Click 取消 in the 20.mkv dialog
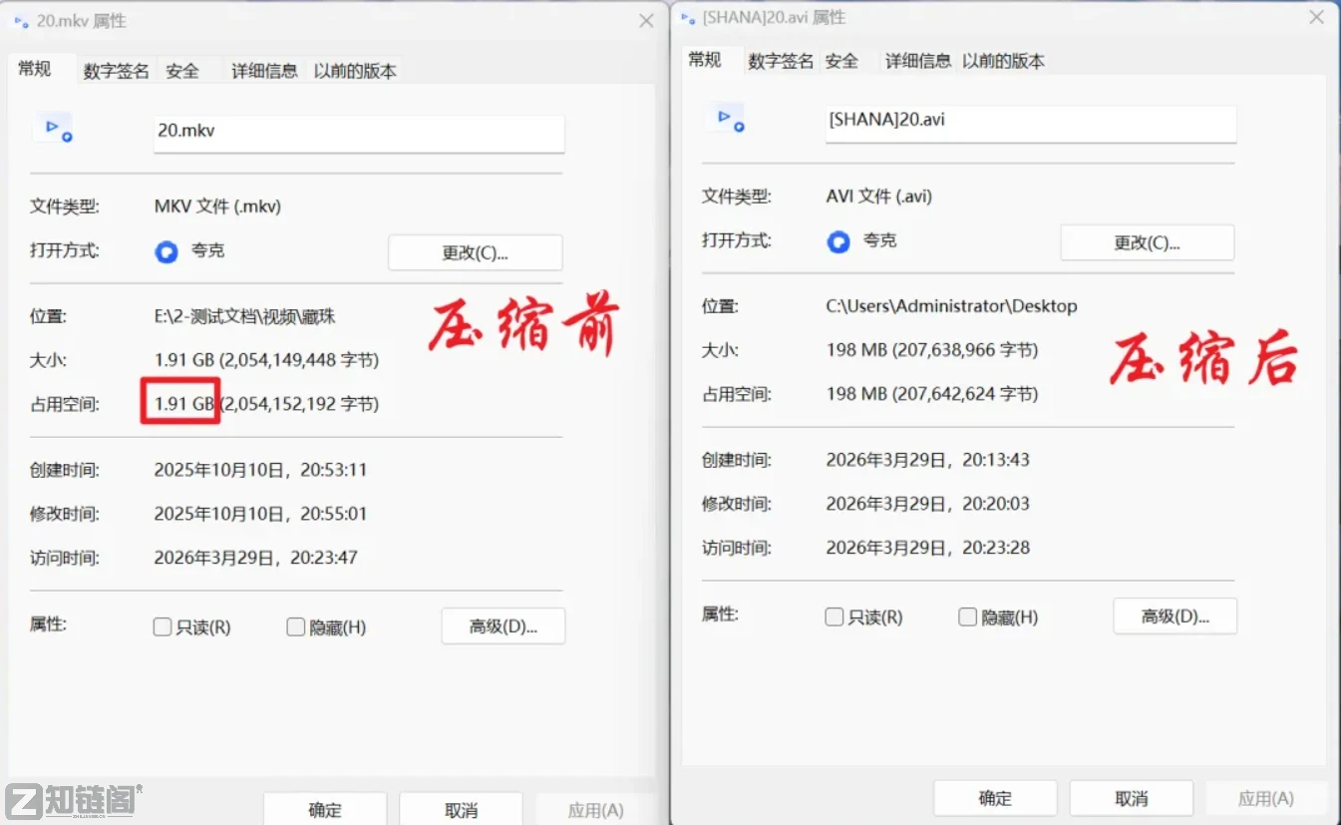 [x=461, y=808]
